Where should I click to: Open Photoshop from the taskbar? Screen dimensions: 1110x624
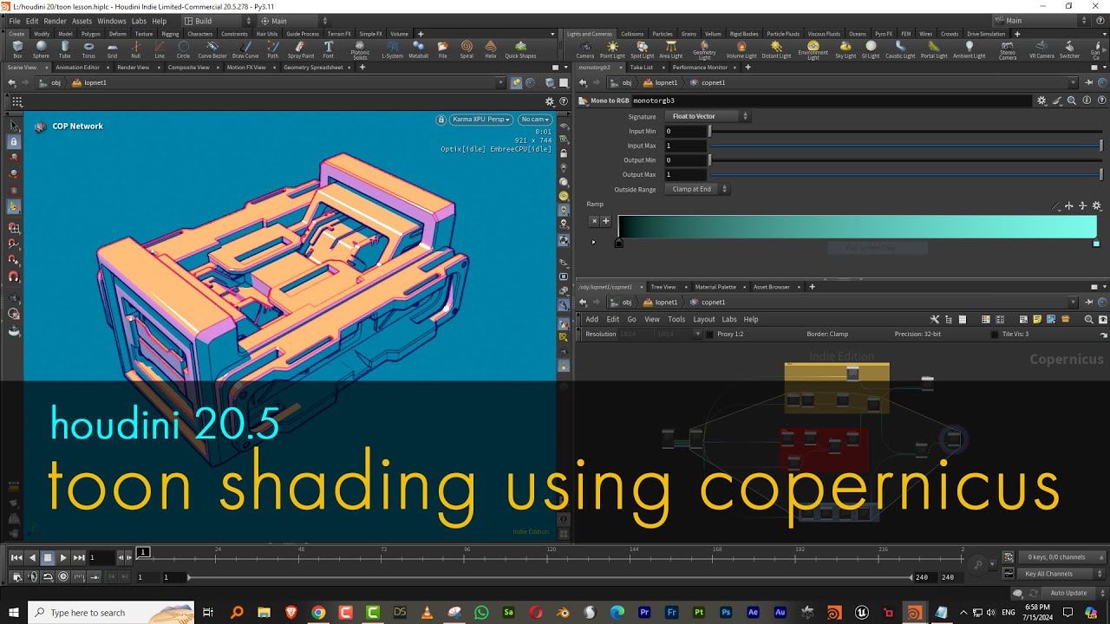726,613
